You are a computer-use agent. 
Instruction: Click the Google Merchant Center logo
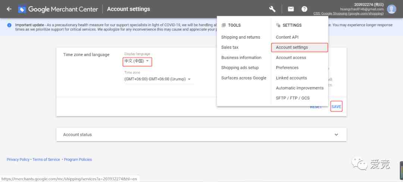58,9
